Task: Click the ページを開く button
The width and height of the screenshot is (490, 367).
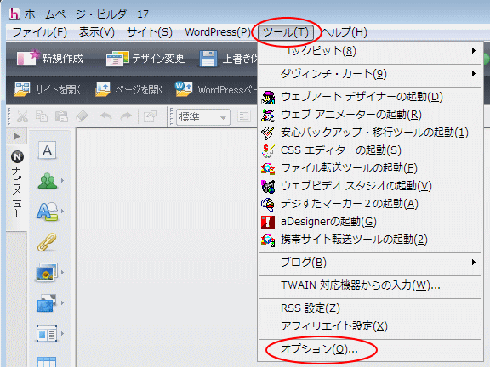Action: 128,89
